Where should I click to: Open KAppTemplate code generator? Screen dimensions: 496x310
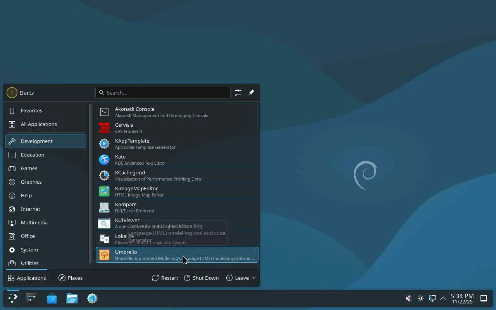pyautogui.click(x=177, y=144)
